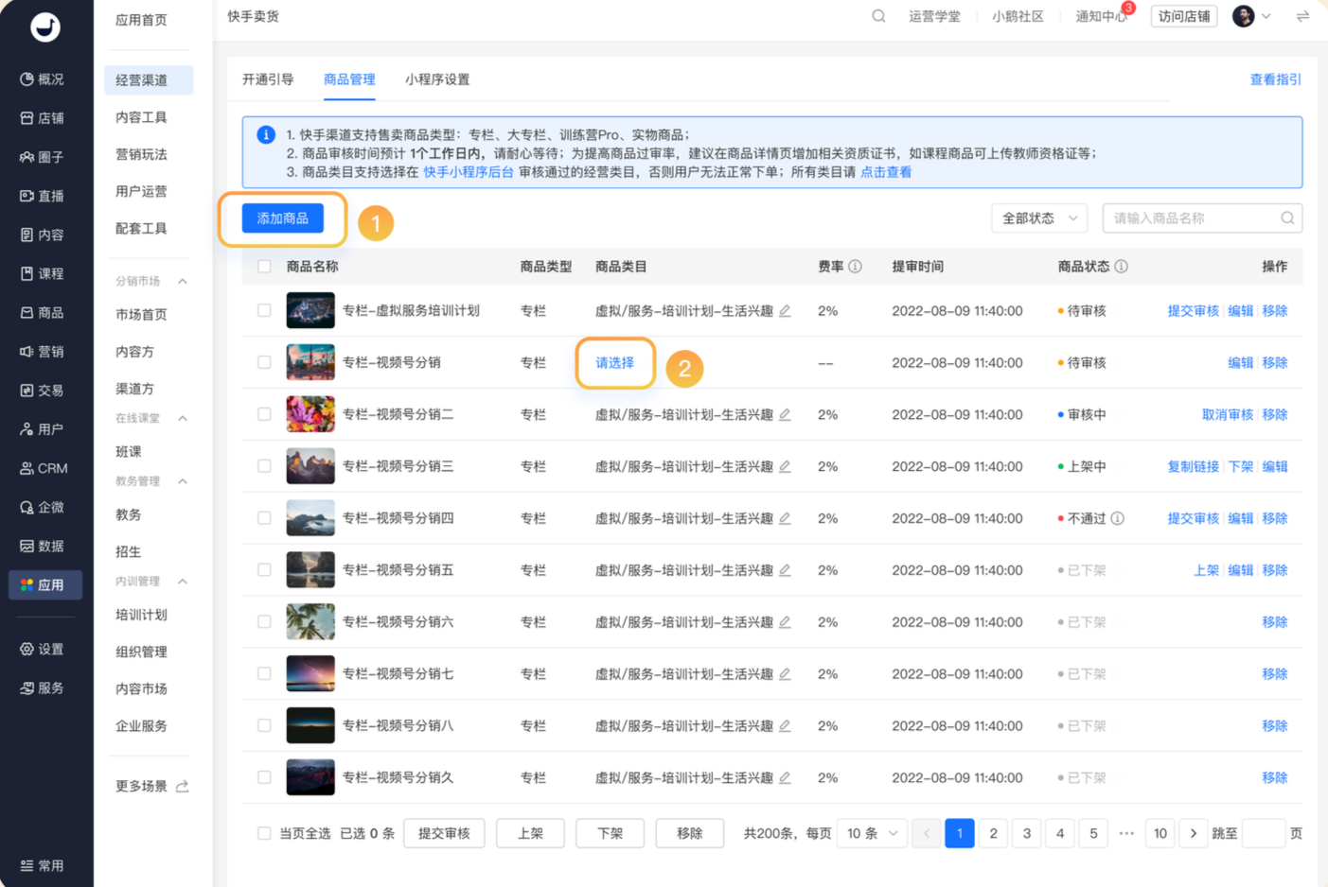Click the 添加商品 button
This screenshot has width=1328, height=887.
(282, 218)
